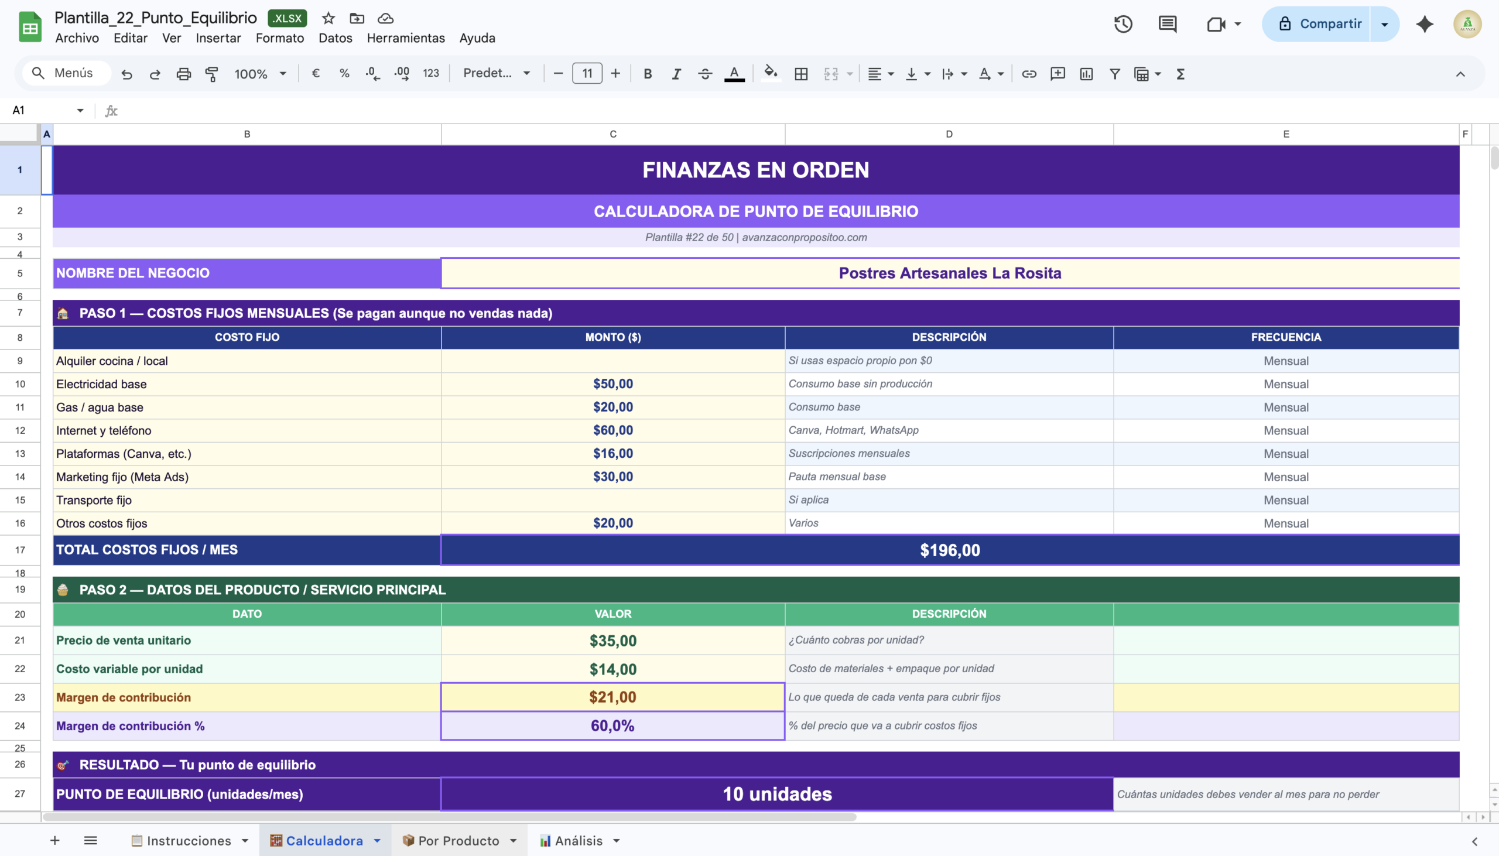1499x856 pixels.
Task: Click the Name Box showing A1
Action: coord(41,111)
